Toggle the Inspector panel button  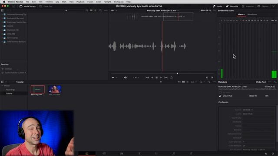248,6
